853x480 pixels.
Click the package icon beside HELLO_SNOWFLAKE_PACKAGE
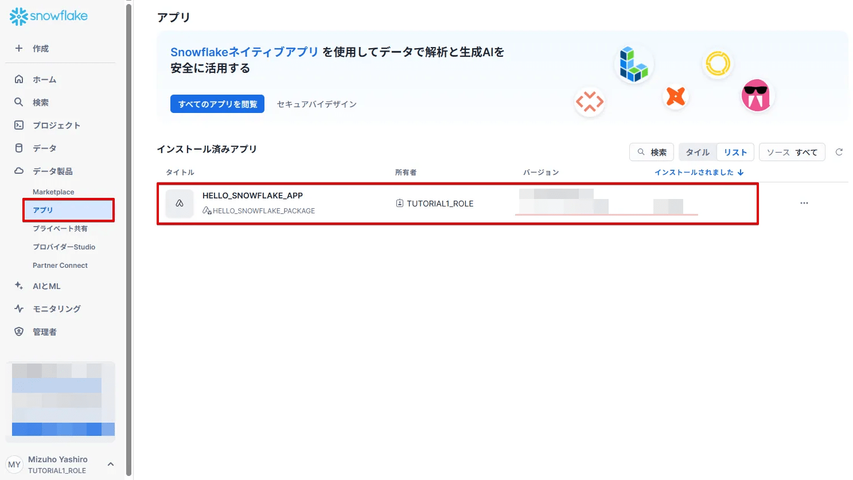(207, 210)
